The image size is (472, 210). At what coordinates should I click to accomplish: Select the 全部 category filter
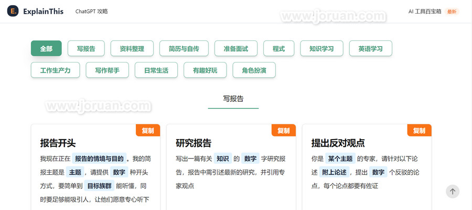click(x=46, y=48)
